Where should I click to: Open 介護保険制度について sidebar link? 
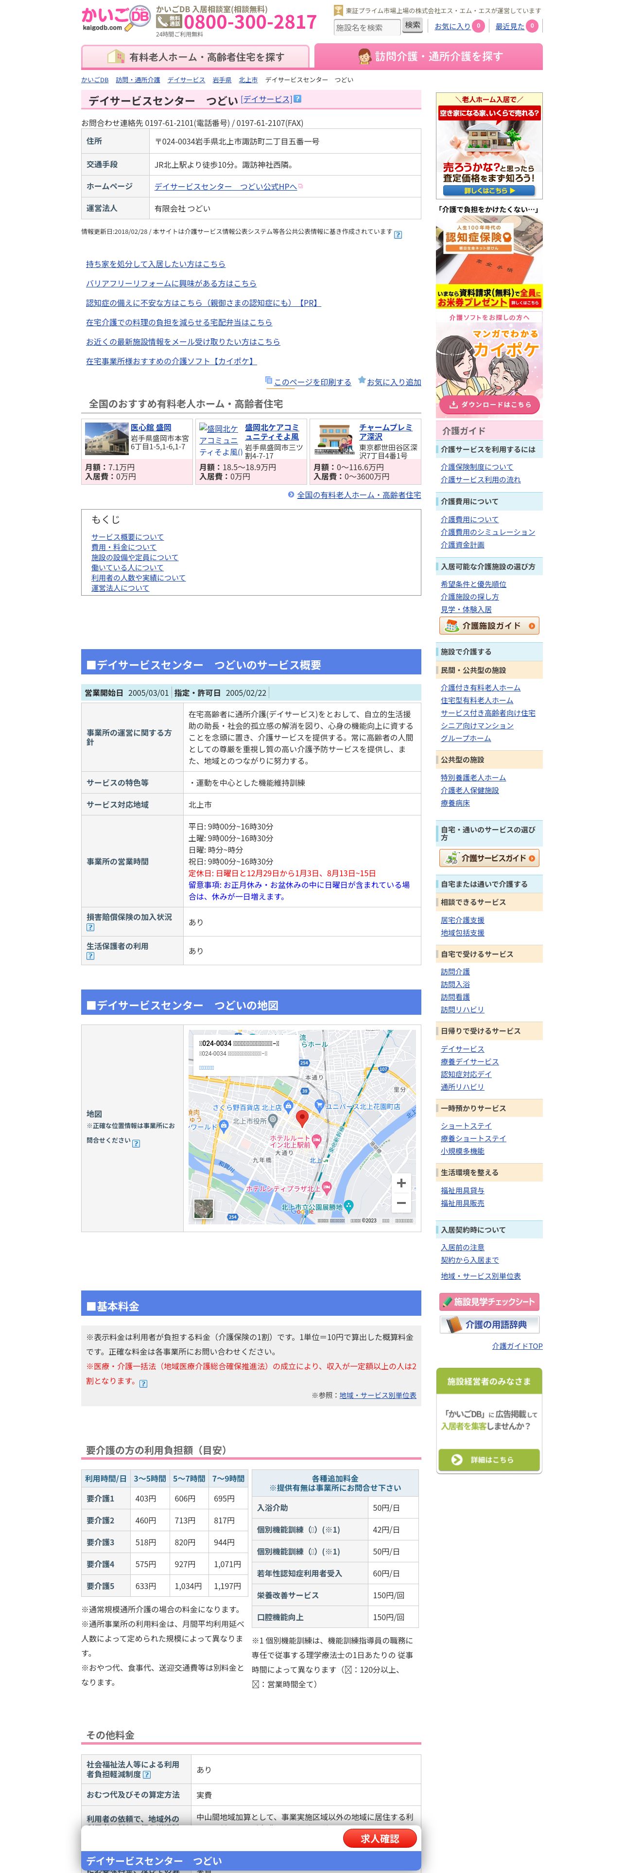(477, 467)
